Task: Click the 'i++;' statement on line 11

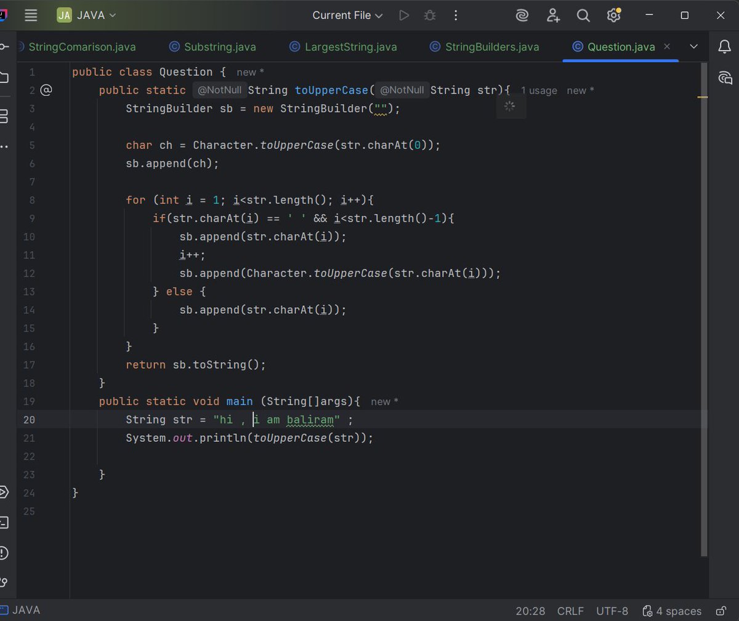Action: tap(192, 255)
